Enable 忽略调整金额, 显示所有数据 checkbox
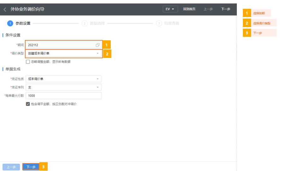Viewport: 282px width, 171px height. [x=28, y=62]
